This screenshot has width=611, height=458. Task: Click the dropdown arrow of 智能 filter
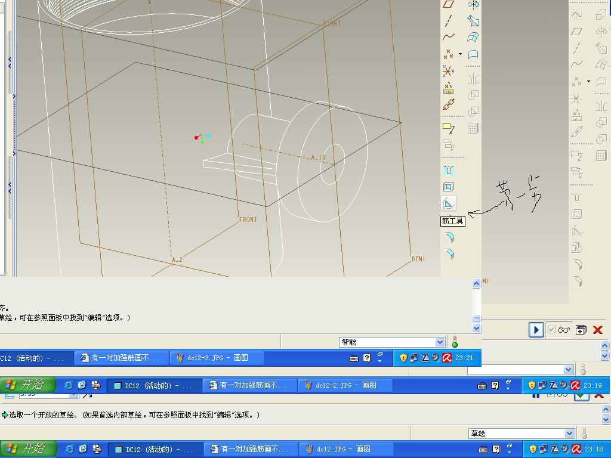click(x=440, y=342)
